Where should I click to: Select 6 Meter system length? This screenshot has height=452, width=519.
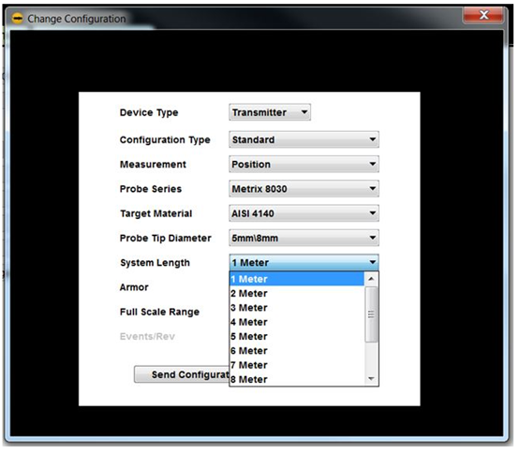point(297,351)
